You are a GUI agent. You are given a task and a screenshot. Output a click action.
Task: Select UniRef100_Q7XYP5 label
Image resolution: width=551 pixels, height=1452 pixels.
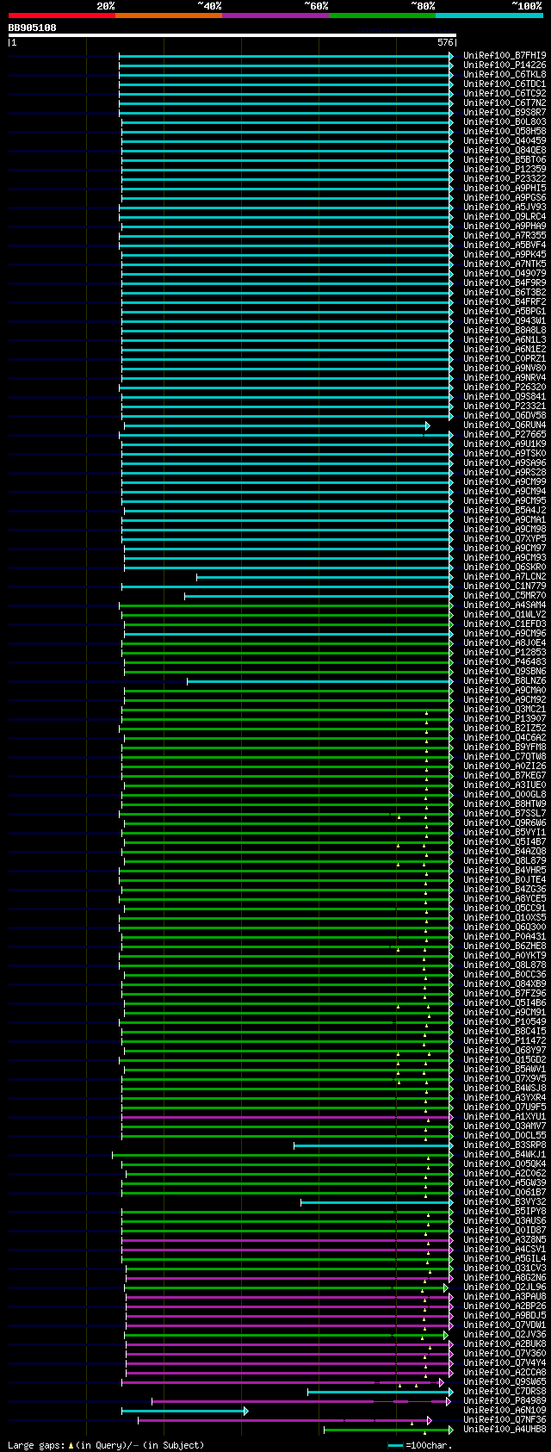point(505,538)
